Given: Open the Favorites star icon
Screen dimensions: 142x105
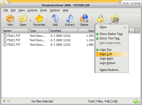Looking at the screenshot, I should (39, 18).
